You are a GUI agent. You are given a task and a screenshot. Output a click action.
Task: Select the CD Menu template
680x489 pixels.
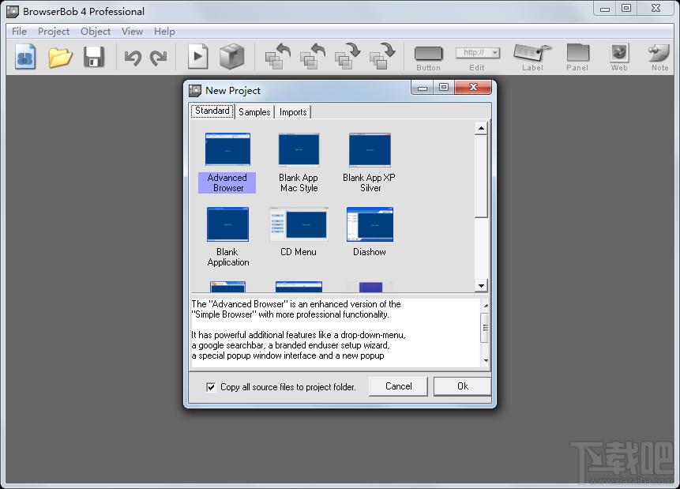(299, 231)
